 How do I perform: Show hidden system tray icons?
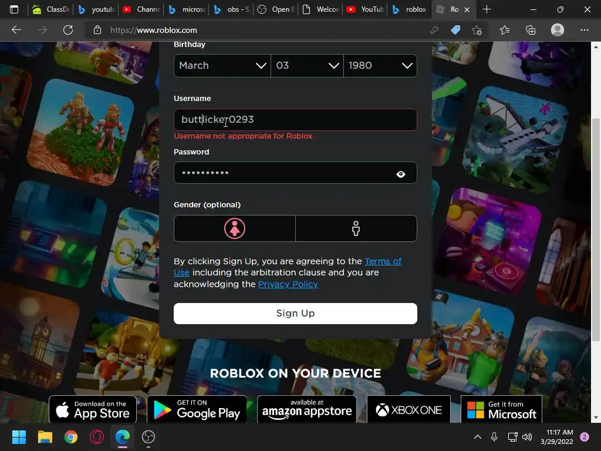pyautogui.click(x=478, y=437)
